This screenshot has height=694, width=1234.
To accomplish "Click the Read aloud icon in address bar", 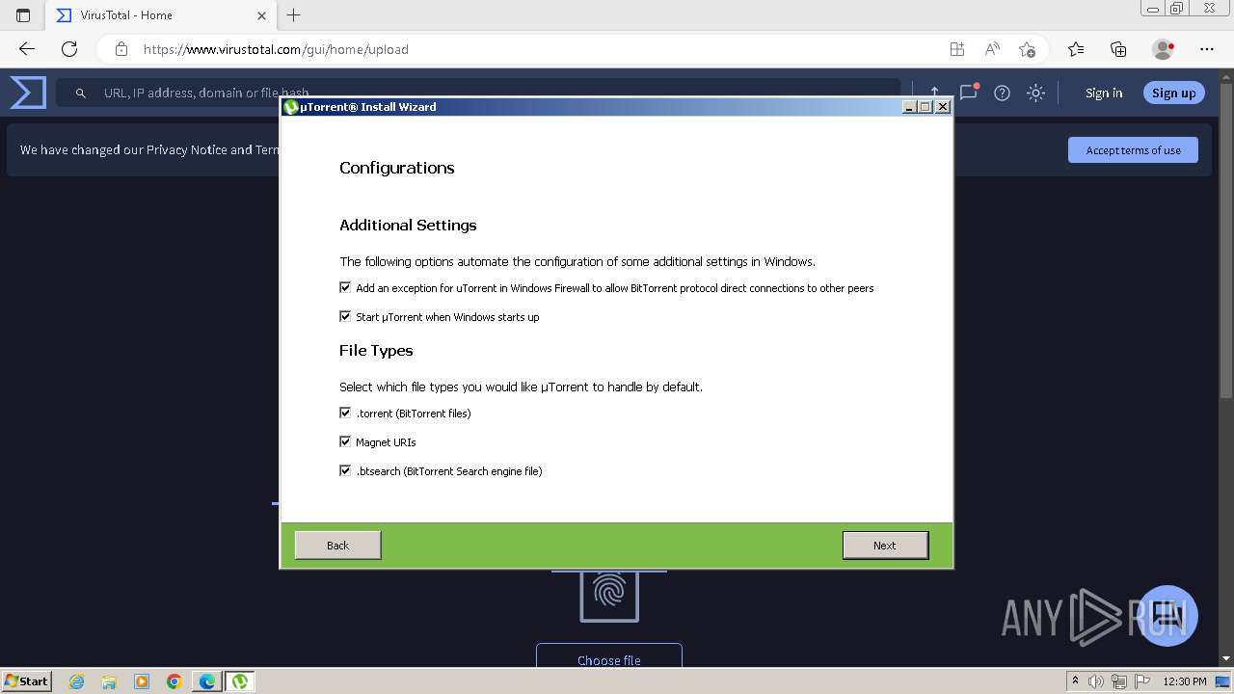I will coord(991,49).
